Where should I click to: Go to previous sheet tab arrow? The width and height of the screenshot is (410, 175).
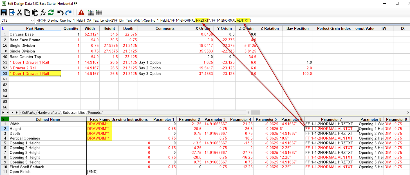tap(8, 113)
